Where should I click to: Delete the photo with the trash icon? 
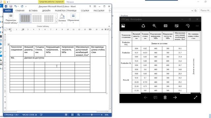[x=165, y=97]
